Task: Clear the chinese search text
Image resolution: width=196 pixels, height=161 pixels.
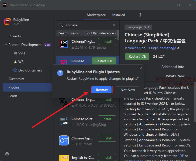Action: 114,25
